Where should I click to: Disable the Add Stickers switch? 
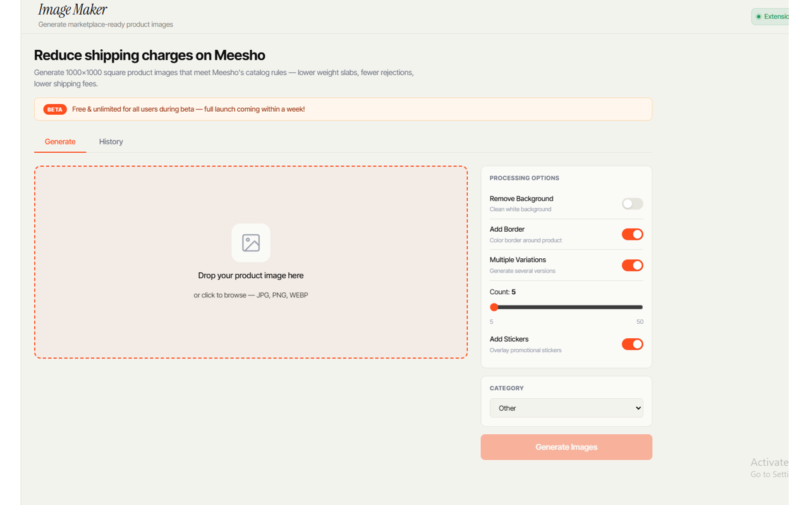coord(632,344)
